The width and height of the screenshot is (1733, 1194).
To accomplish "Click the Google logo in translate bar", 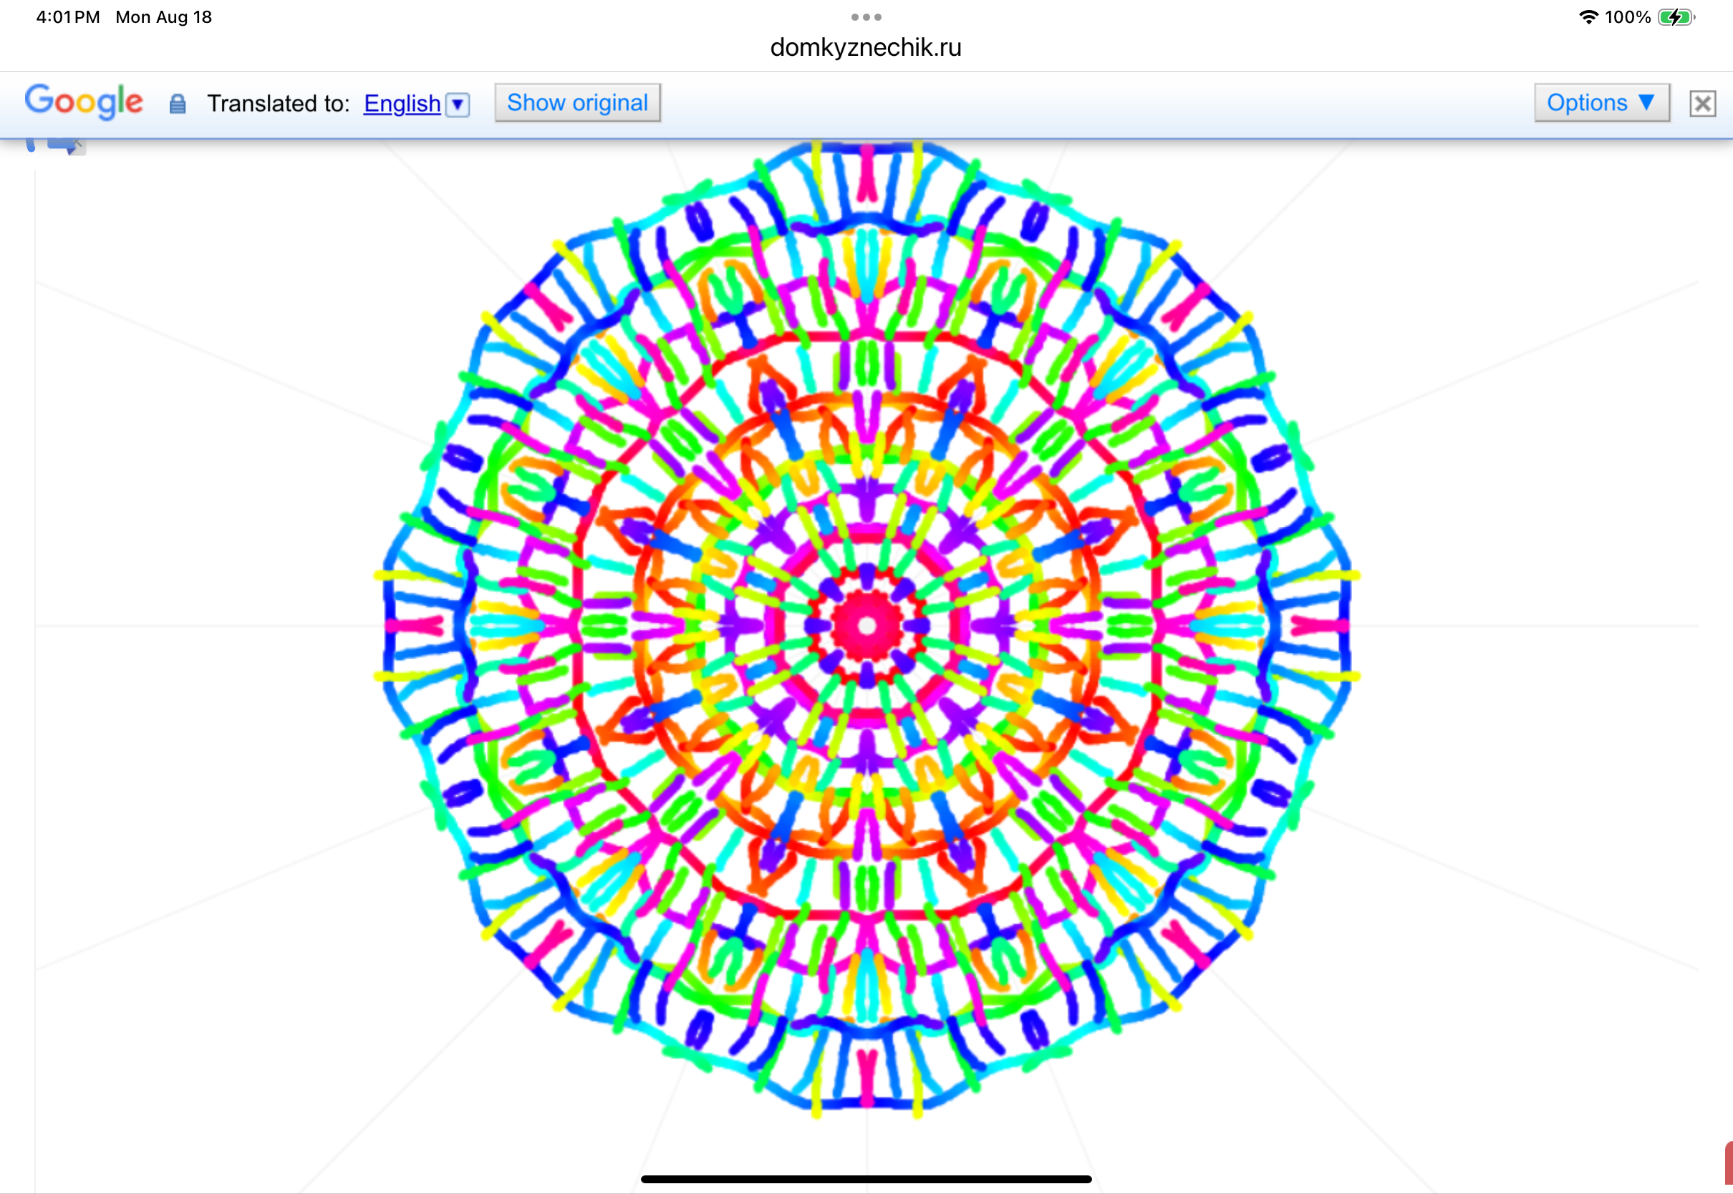I will (x=84, y=101).
